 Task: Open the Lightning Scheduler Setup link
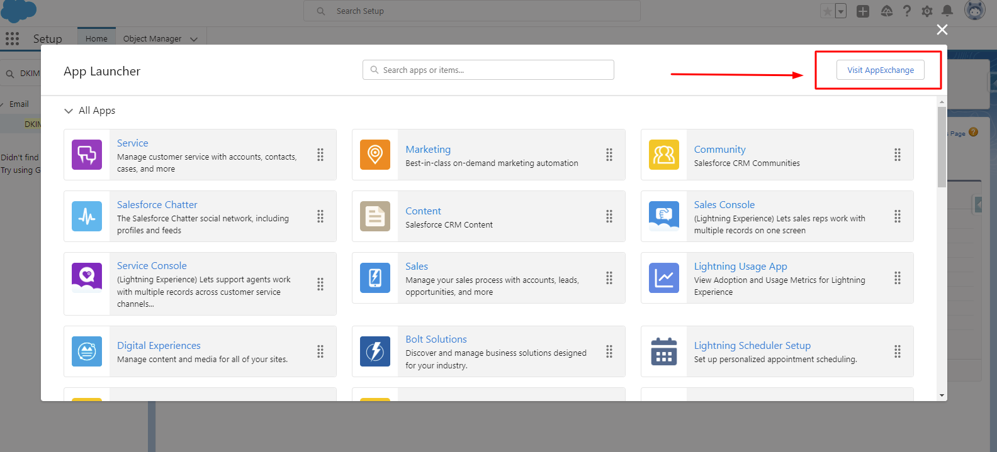[x=752, y=346]
